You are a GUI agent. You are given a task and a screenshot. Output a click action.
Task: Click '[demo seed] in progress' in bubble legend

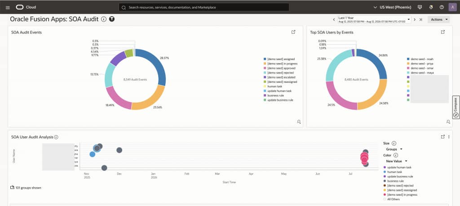click(400, 195)
